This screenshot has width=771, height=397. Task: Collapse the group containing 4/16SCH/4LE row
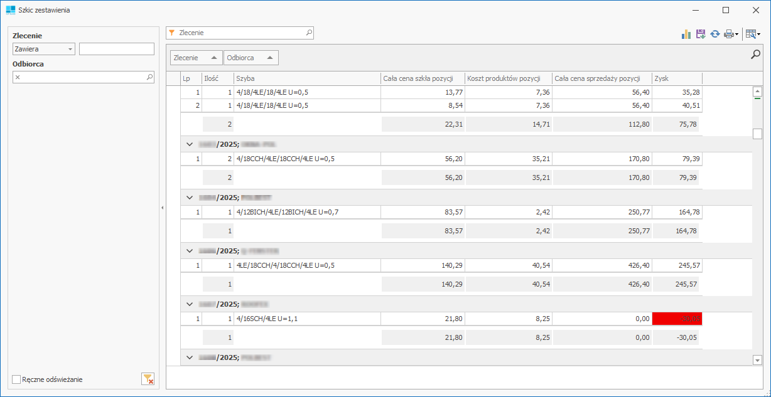click(x=190, y=304)
